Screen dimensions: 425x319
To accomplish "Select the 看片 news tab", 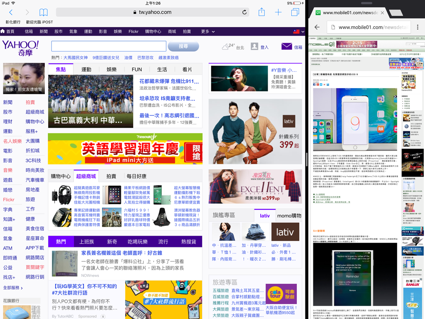I will (187, 69).
